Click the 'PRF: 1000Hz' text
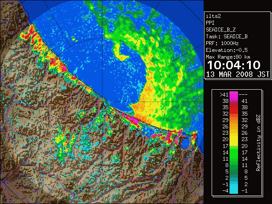This screenshot has width=272, height=204. tap(222, 43)
